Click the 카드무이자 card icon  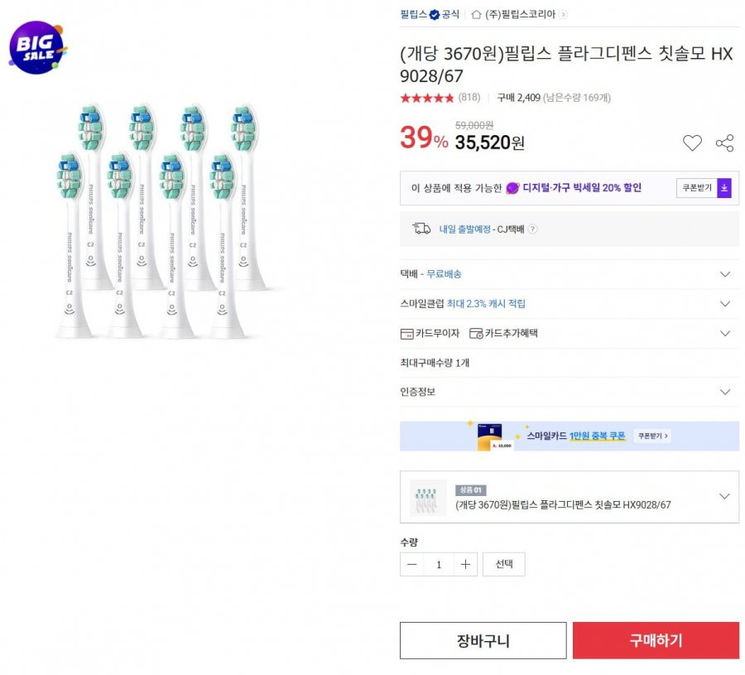[x=406, y=334]
